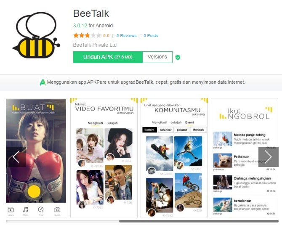Click the horizontal screenshot gallery scrollbar
Viewport: 282px width, 225px height.
142,221
